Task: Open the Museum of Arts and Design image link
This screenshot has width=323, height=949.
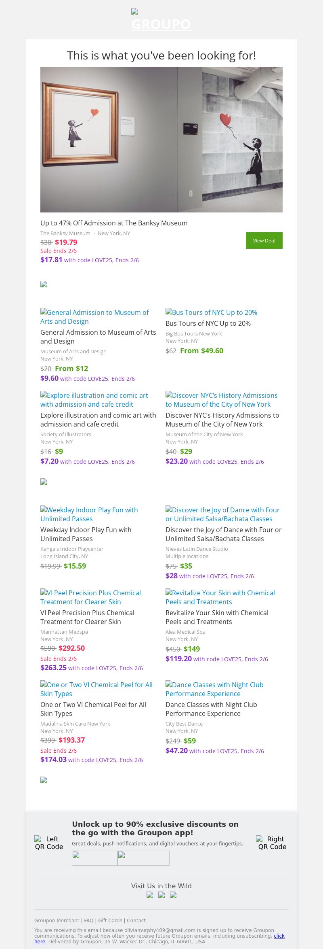Action: 94,317
